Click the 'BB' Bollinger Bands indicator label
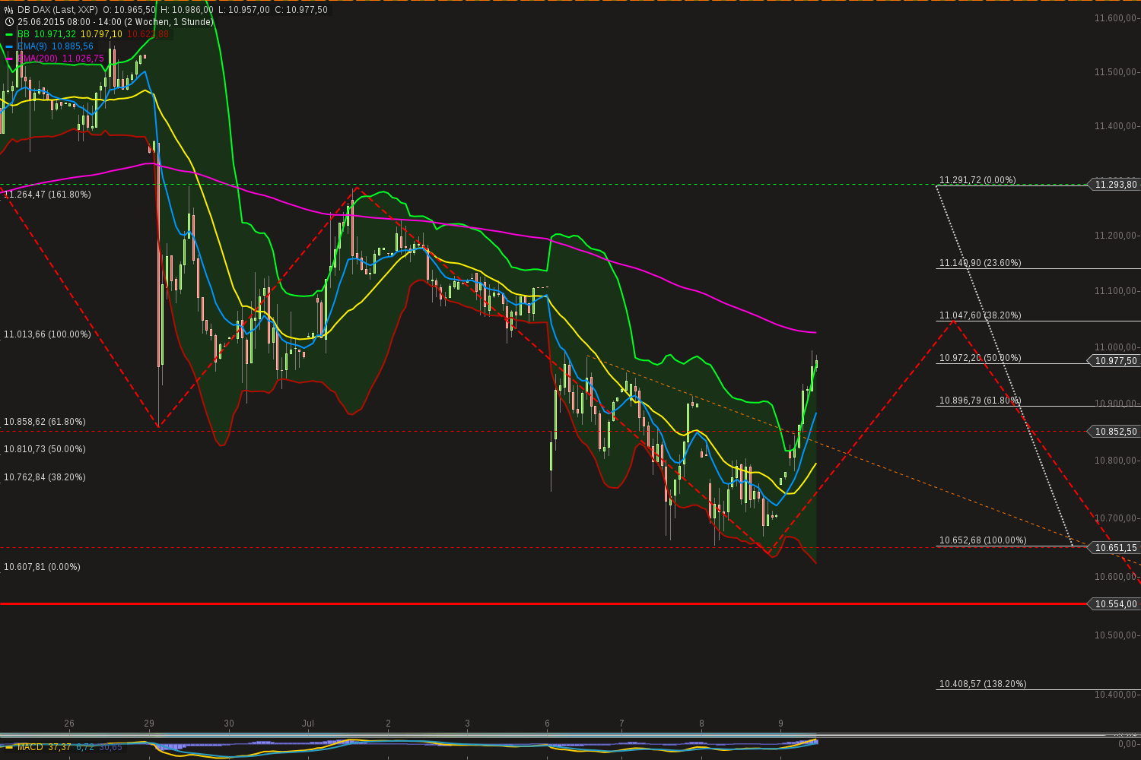Viewport: 1141px width, 760px height. [24, 34]
